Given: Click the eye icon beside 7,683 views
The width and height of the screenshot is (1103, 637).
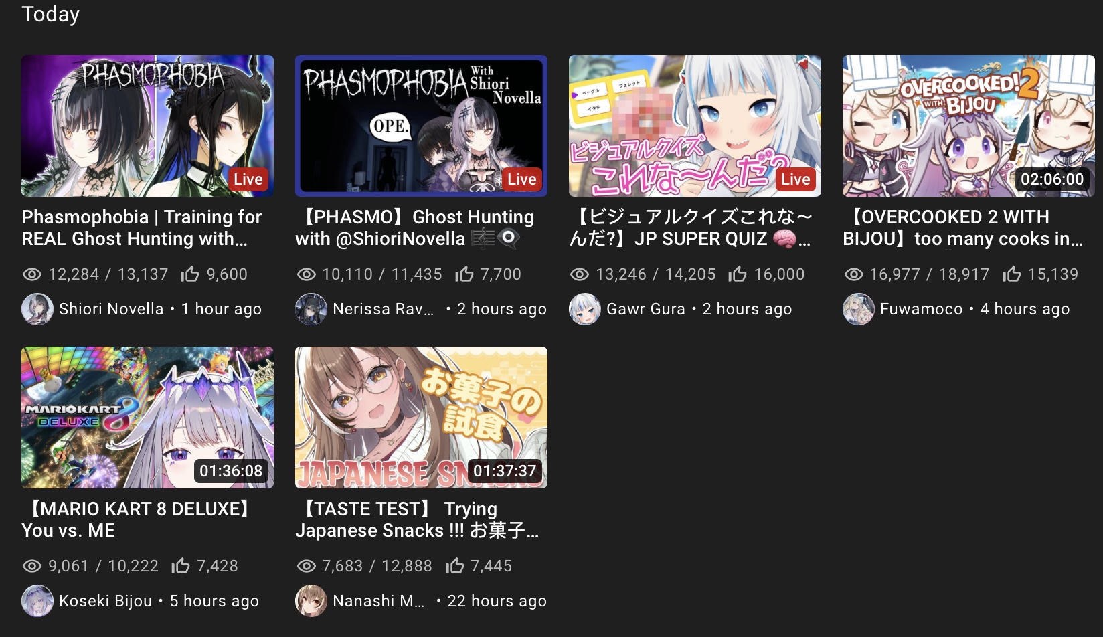Looking at the screenshot, I should (306, 566).
